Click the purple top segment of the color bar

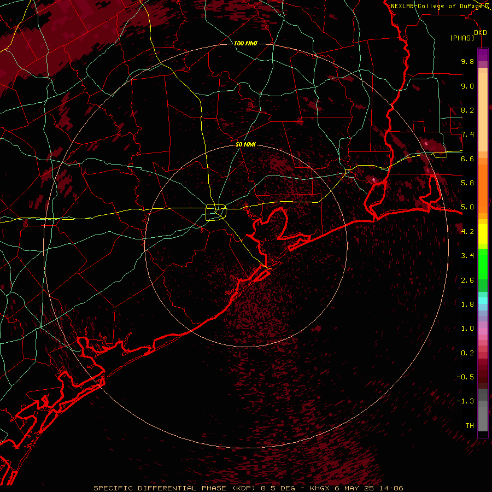point(483,55)
